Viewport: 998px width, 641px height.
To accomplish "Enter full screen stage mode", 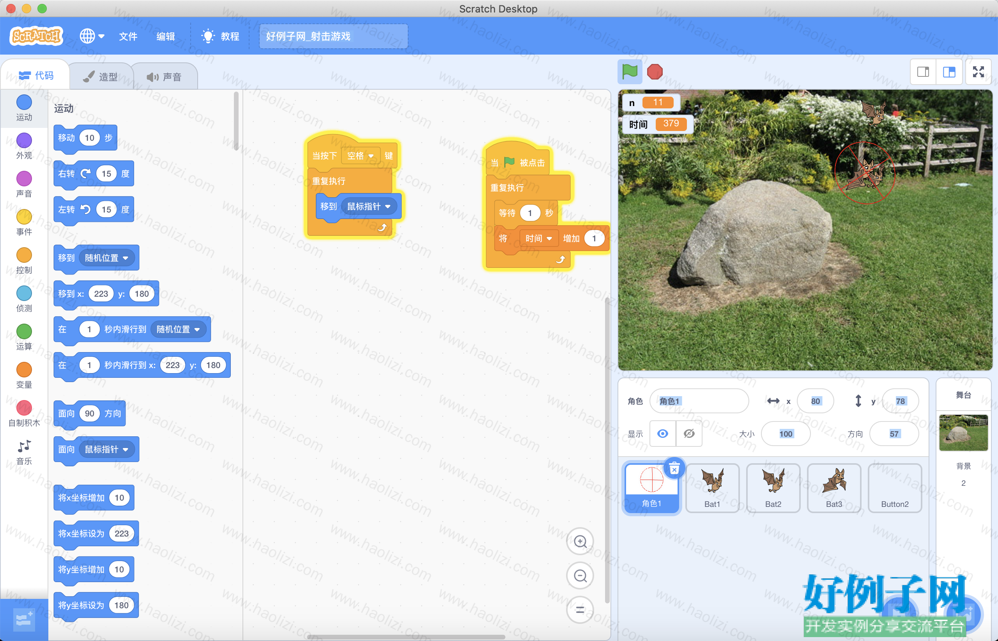I will (979, 72).
